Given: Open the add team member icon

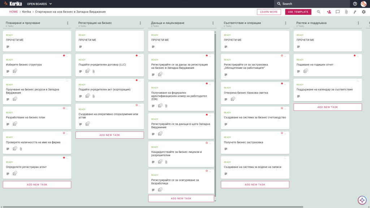Looking at the screenshot, I should 329,12.
